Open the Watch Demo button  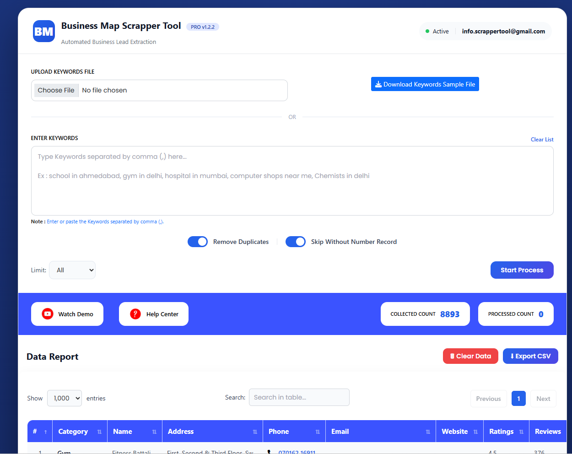pyautogui.click(x=67, y=314)
